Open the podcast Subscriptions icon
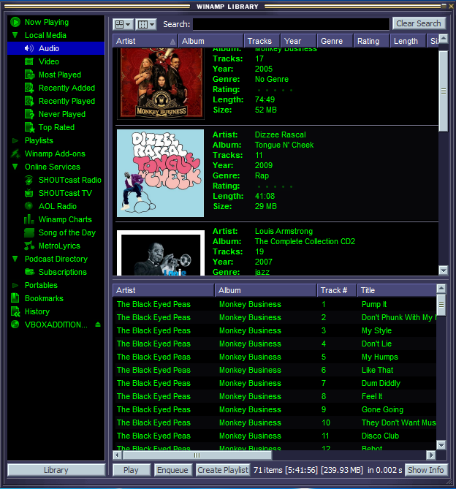Image resolution: width=456 pixels, height=489 pixels. pos(30,272)
